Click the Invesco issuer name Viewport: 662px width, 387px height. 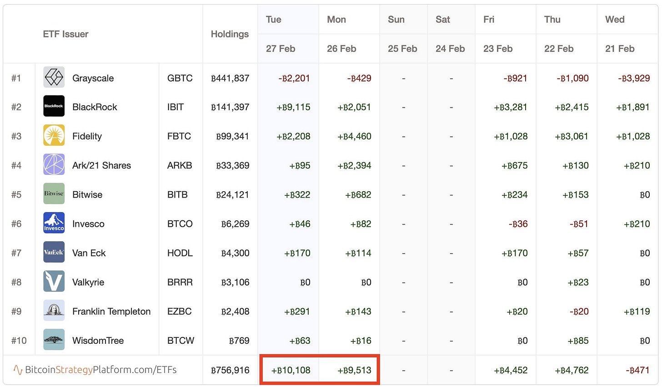tap(88, 224)
